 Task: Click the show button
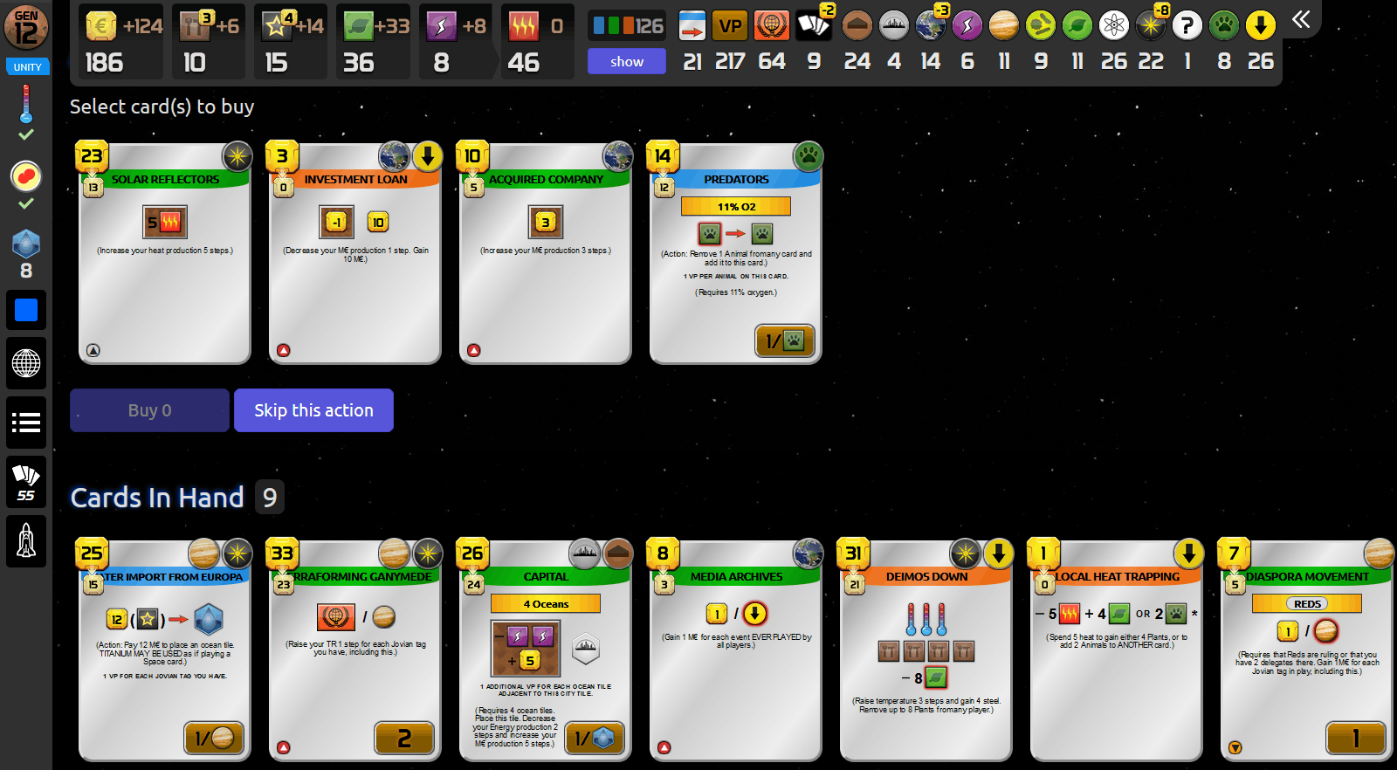(x=627, y=61)
